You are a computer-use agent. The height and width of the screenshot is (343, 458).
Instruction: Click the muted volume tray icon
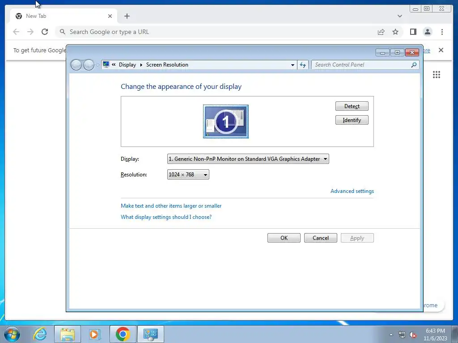coord(413,335)
